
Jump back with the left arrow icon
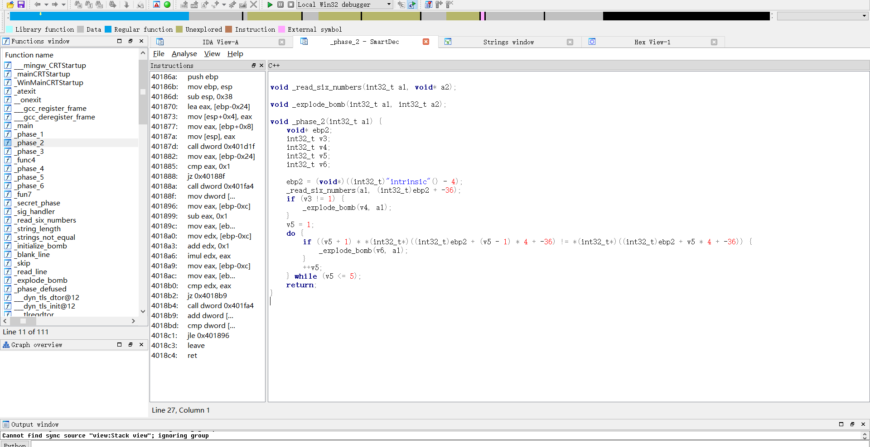click(38, 5)
